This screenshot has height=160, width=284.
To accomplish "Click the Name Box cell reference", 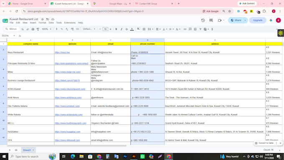I will pyautogui.click(x=8, y=36).
